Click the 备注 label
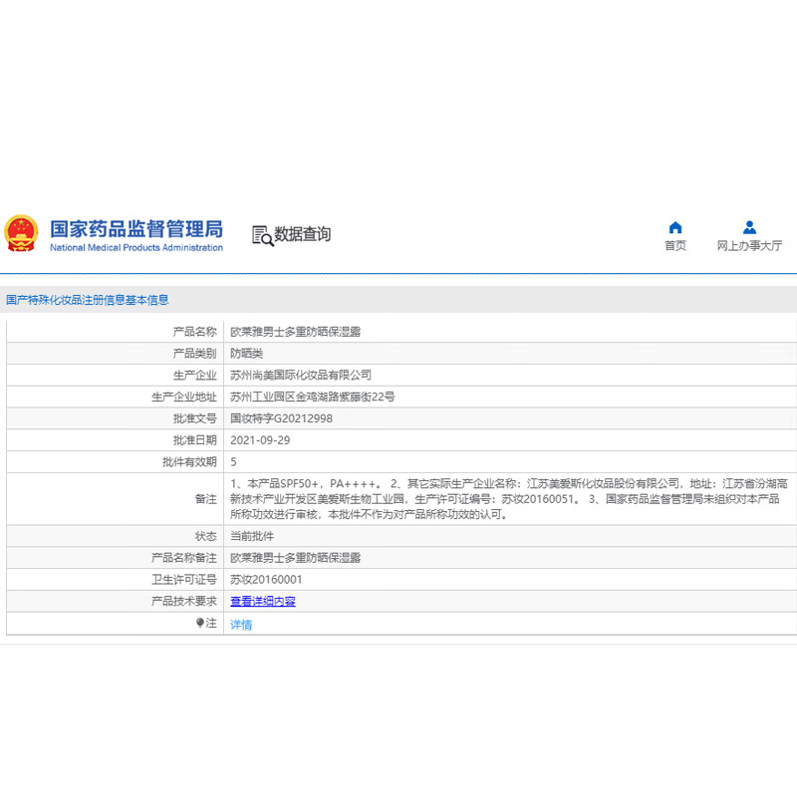 pyautogui.click(x=206, y=499)
